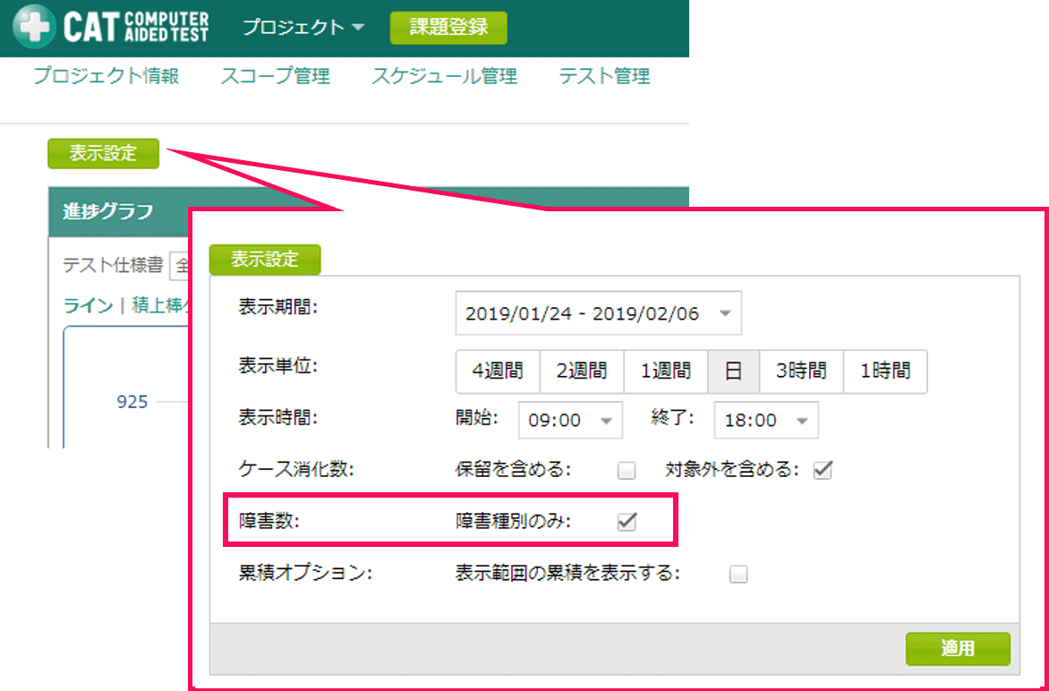Screen dimensions: 1049x691
Task: Enable 表示範囲の累積を表示する option
Action: click(738, 574)
